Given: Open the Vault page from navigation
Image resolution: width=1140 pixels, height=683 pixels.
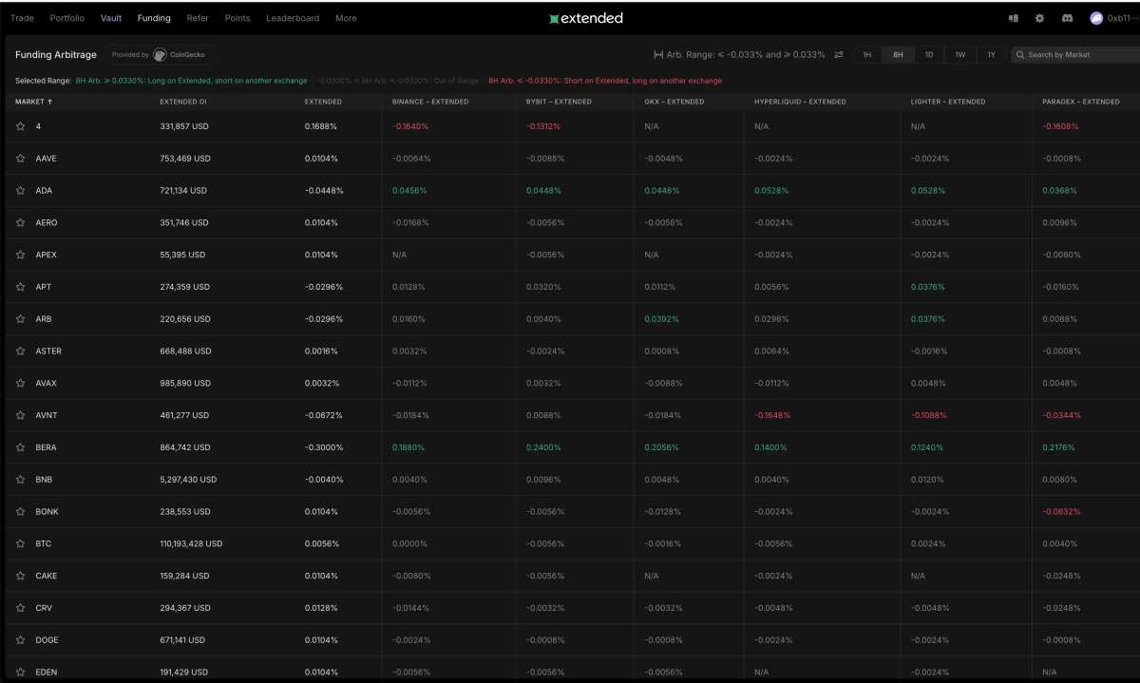Looking at the screenshot, I should [x=111, y=17].
